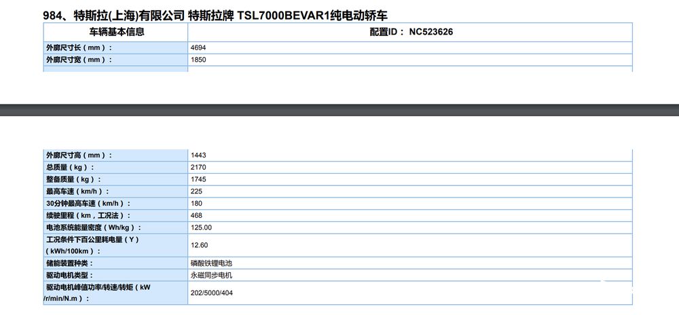Select the 磷酸铁锂电池 battery type cell
This screenshot has height=315, width=679.
coord(212,263)
